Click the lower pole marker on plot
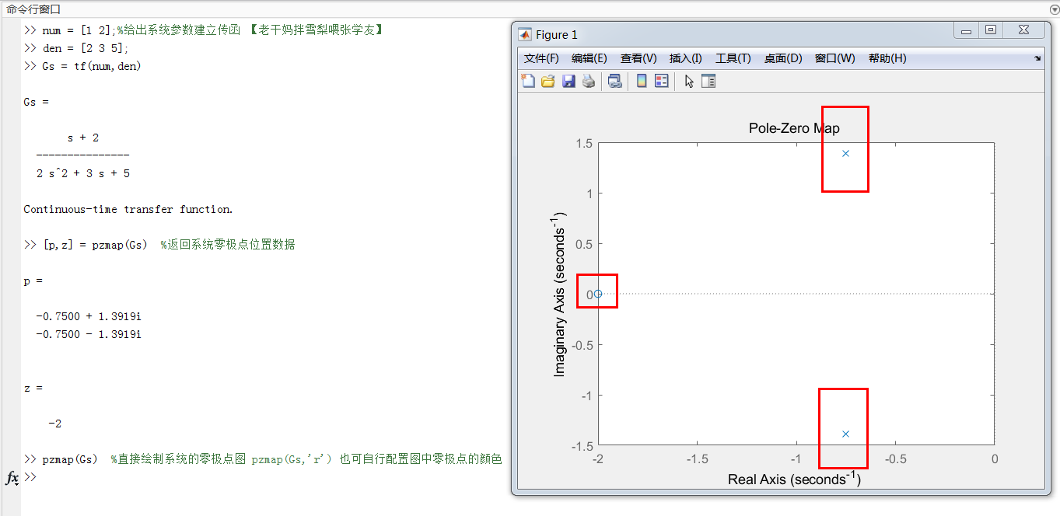This screenshot has width=1060, height=516. (x=845, y=434)
